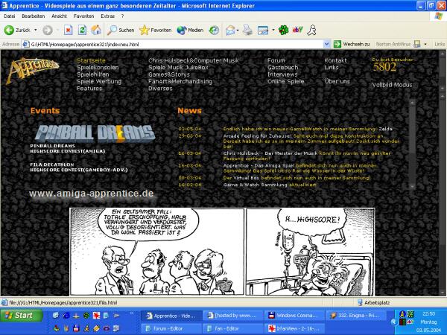
Task: Go to the Forum link
Action: click(x=276, y=60)
